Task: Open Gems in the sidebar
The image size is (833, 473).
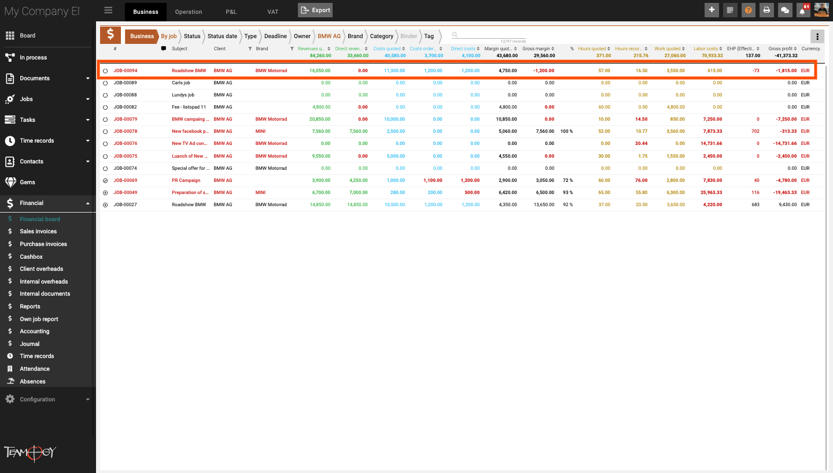Action: click(27, 183)
